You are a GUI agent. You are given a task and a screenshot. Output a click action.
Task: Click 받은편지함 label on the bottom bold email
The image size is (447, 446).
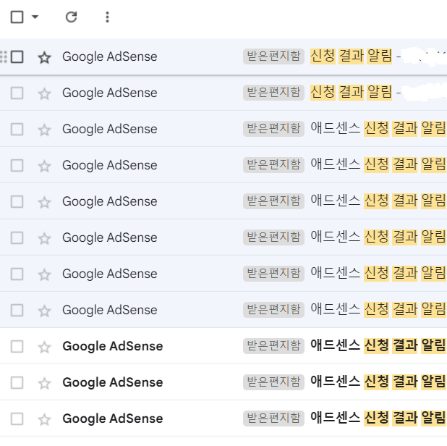(273, 418)
